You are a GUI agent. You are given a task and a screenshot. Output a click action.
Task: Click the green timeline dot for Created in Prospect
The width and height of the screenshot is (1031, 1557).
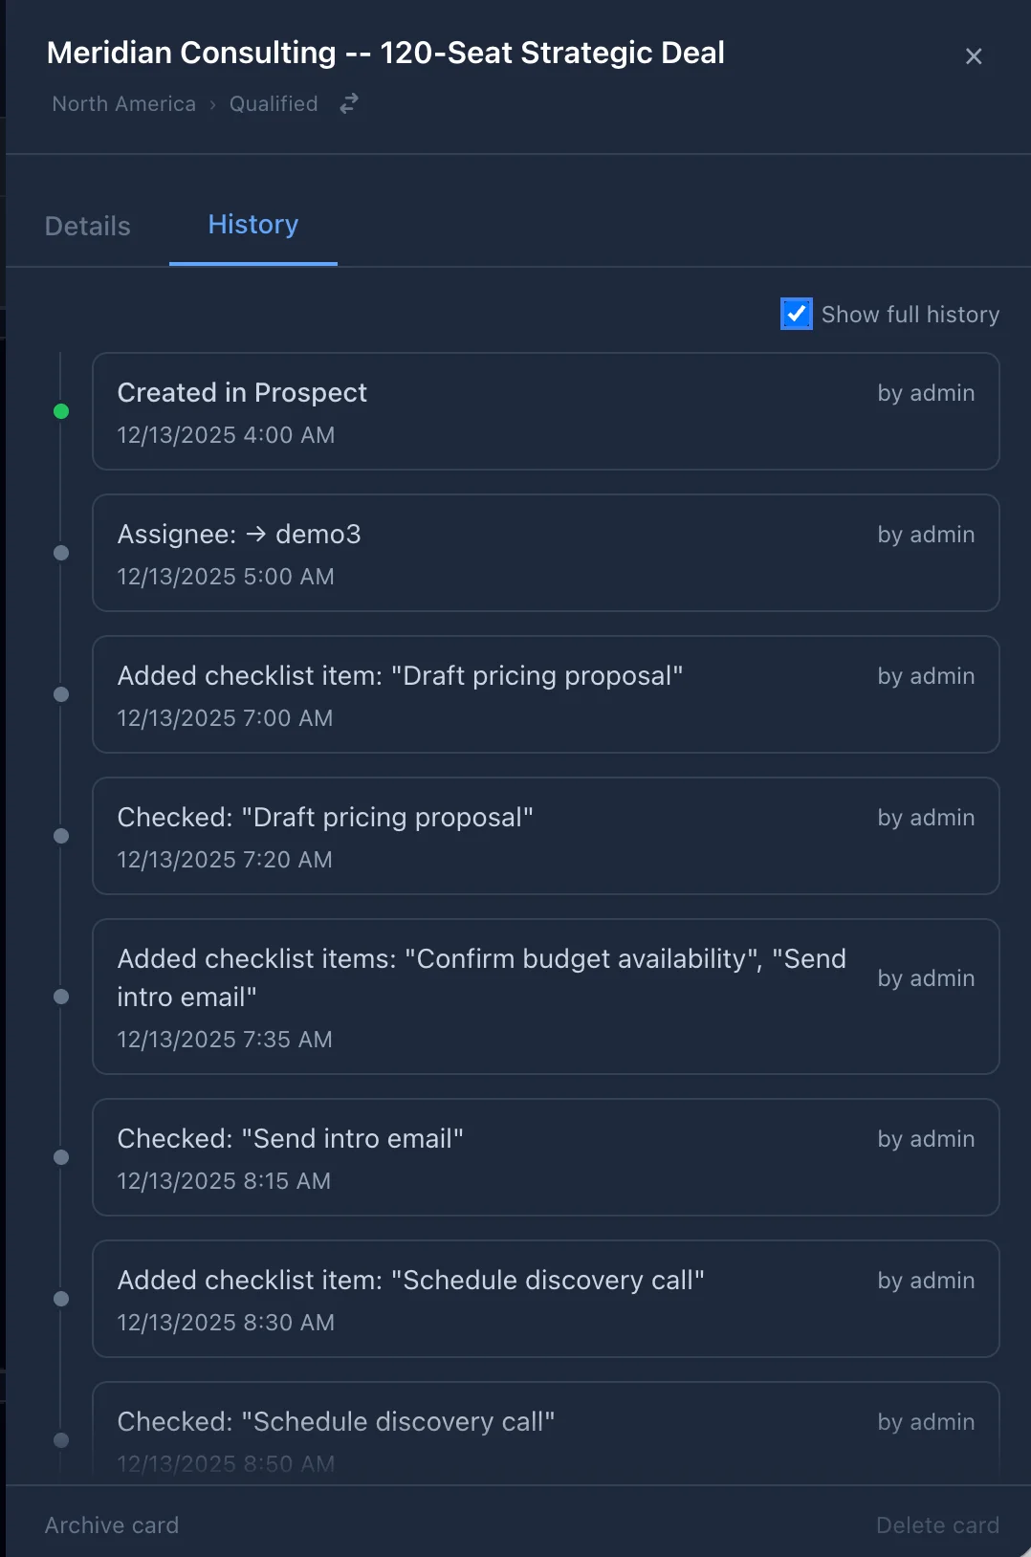coord(61,411)
